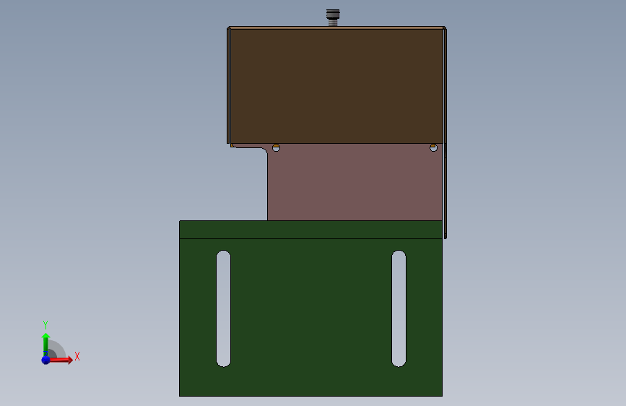The width and height of the screenshot is (626, 406).
Task: Click the red X axis arrow of triad
Action: [x=61, y=360]
